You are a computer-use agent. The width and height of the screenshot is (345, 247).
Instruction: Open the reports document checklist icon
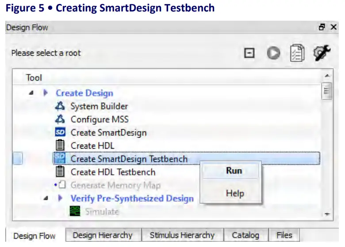pyautogui.click(x=297, y=53)
